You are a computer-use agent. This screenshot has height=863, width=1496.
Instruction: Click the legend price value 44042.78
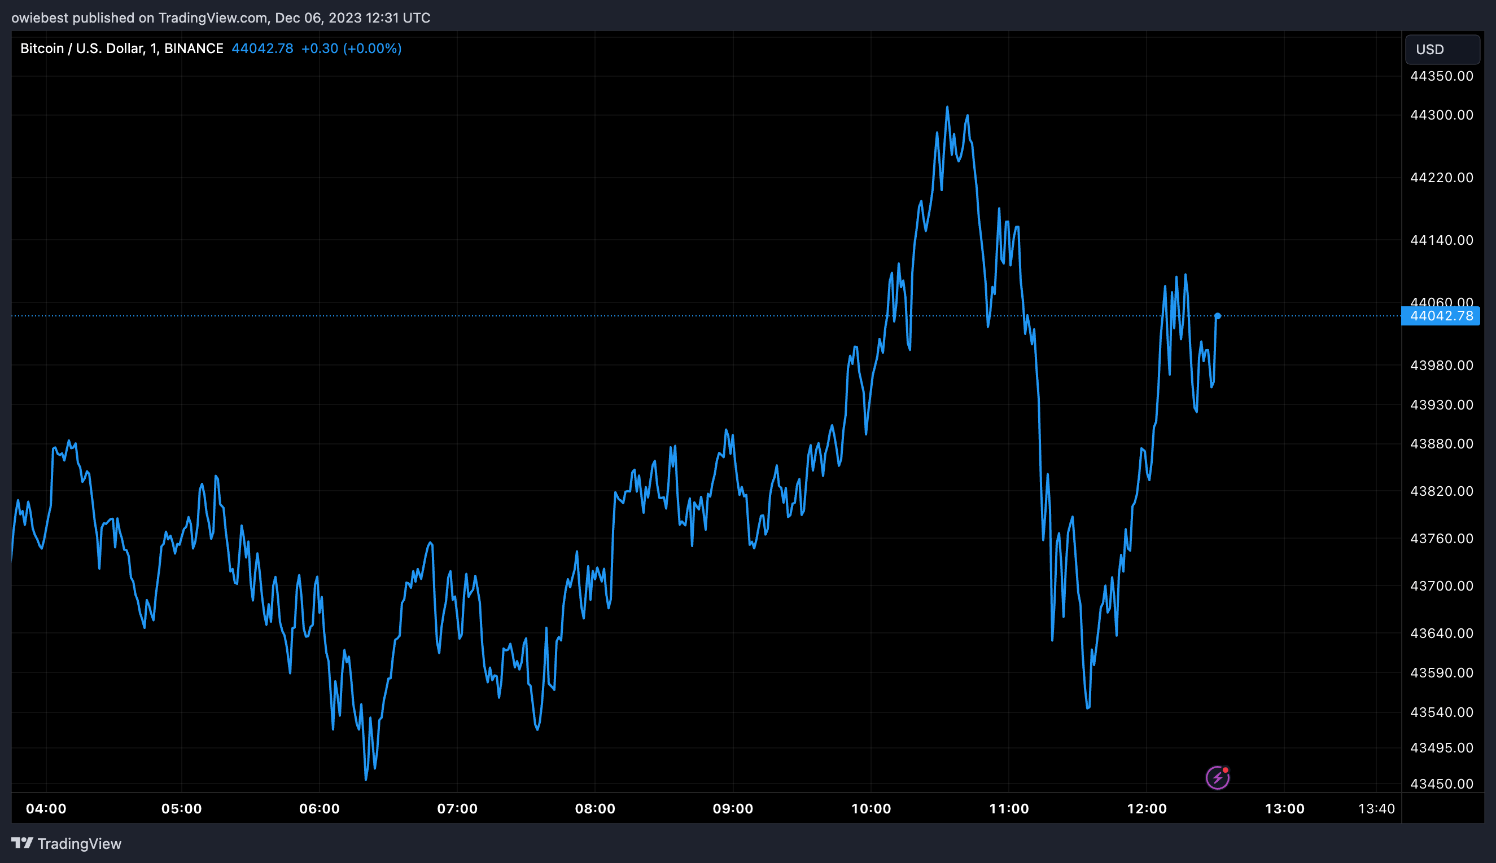pyautogui.click(x=262, y=49)
